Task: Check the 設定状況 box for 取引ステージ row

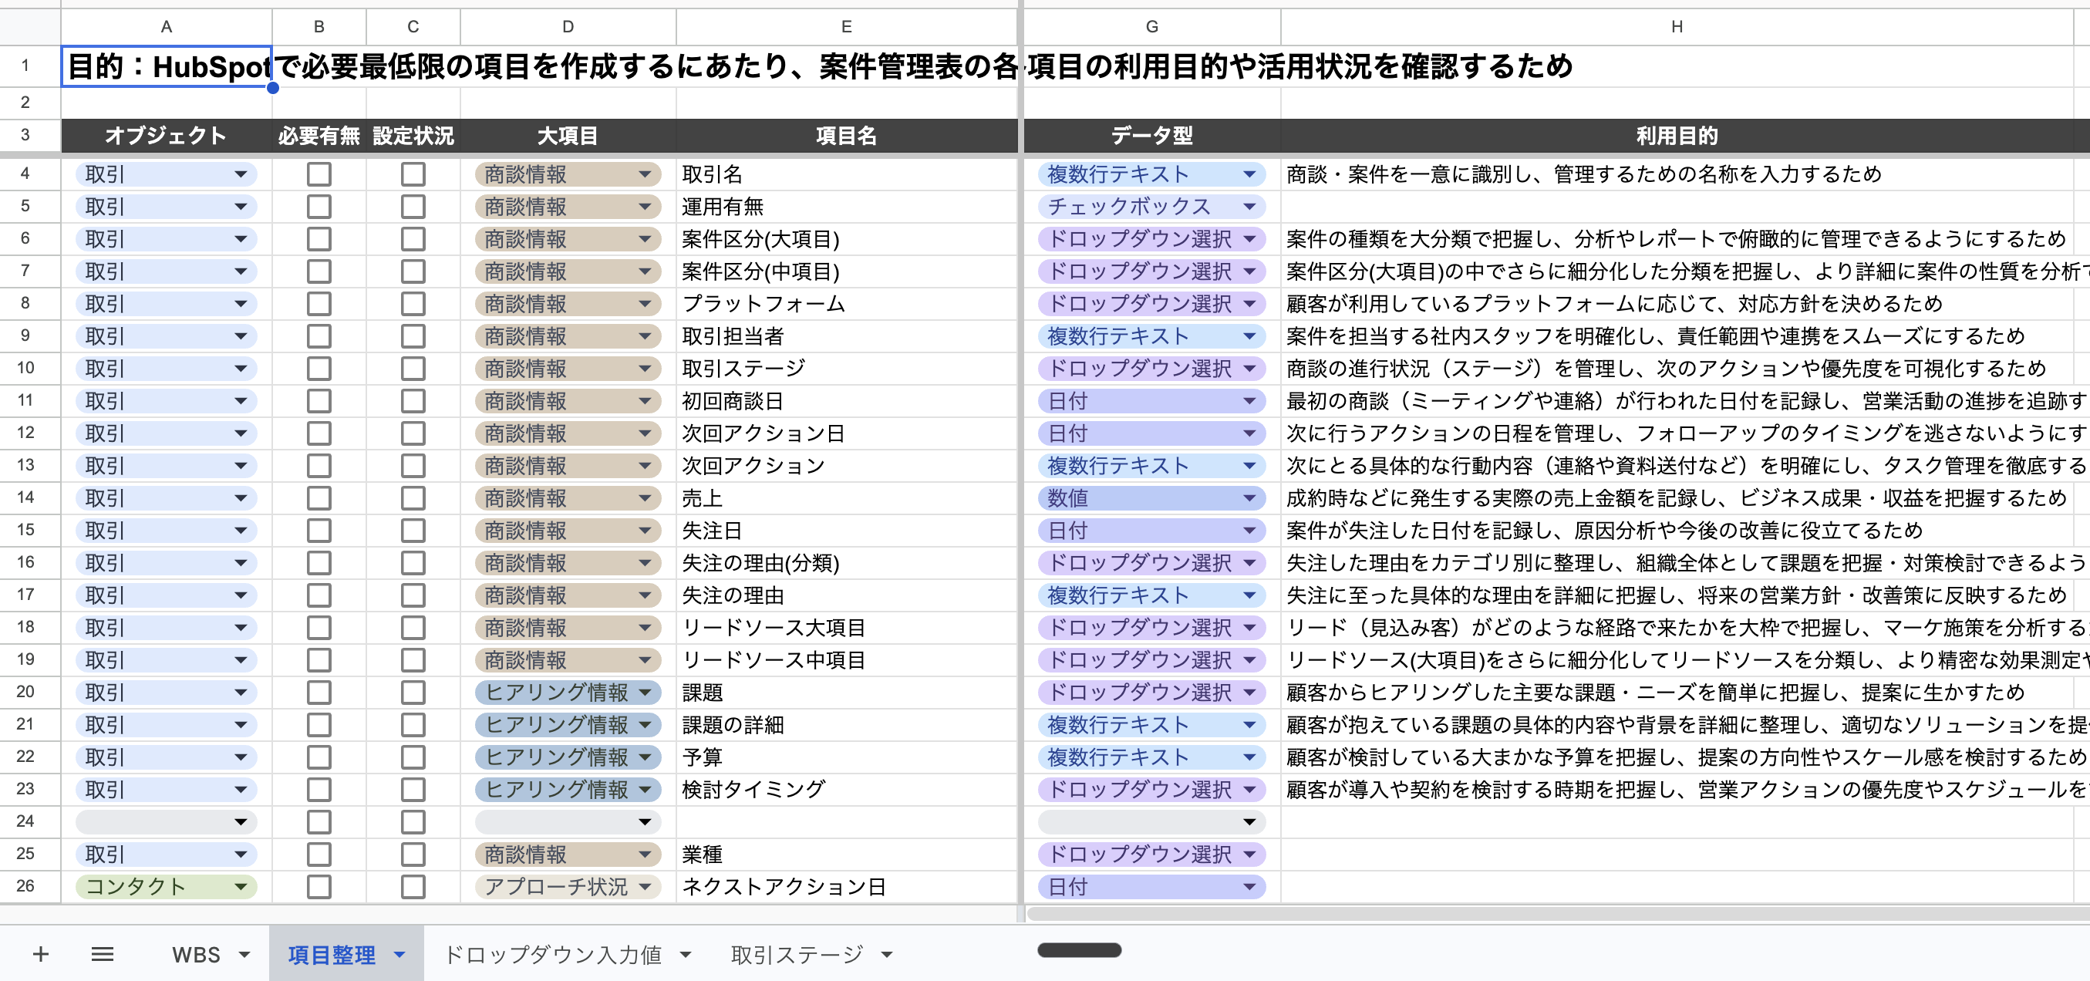Action: [x=413, y=369]
